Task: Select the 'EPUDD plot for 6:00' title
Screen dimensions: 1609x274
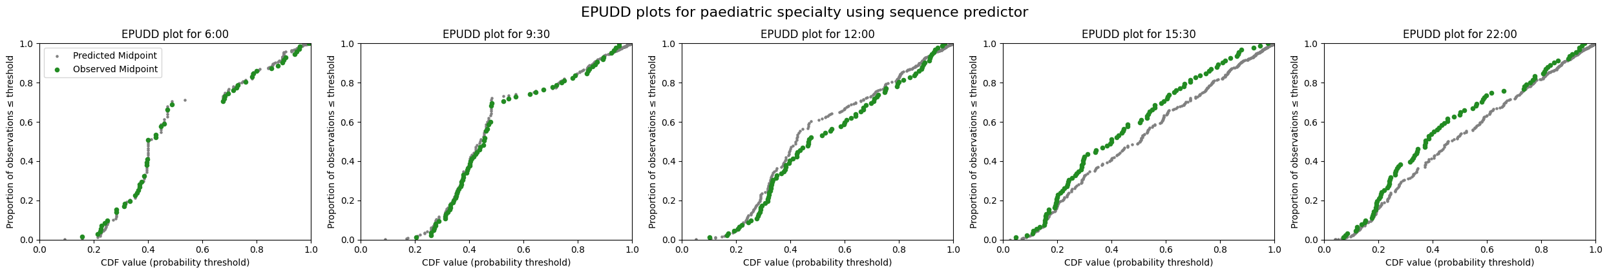Action: coord(175,35)
